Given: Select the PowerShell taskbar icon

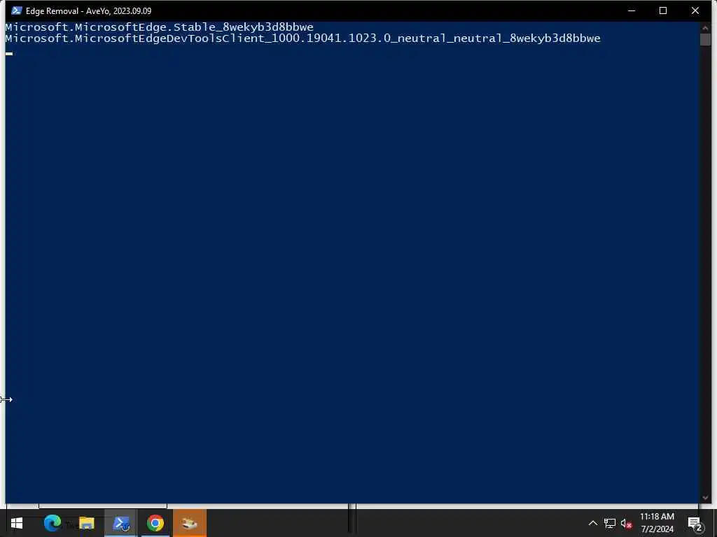Looking at the screenshot, I should (121, 523).
